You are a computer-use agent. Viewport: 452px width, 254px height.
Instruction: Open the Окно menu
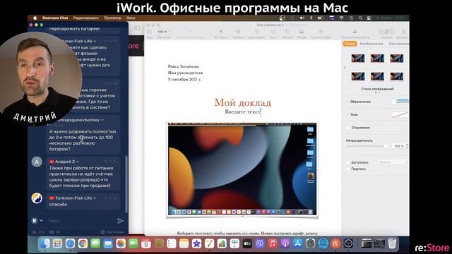coord(131,18)
